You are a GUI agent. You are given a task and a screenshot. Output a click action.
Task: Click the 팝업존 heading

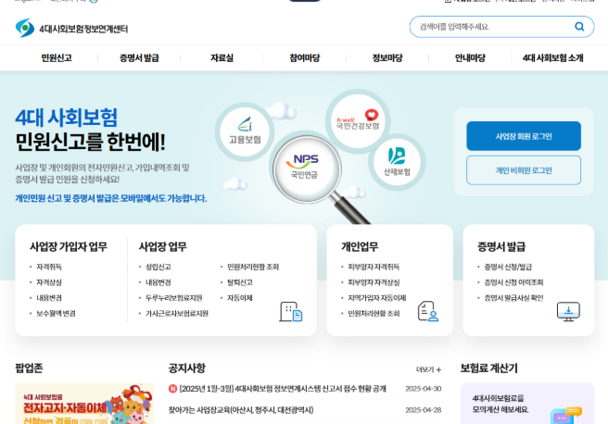tap(29, 368)
